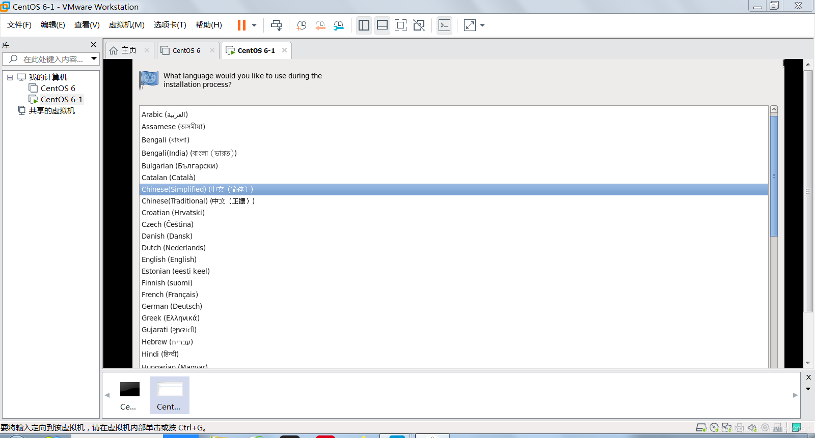The image size is (815, 438).
Task: Open the 选项卡(T) menu
Action: [x=170, y=25]
